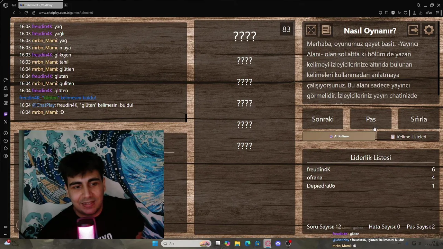The image size is (443, 249).
Task: Open the GX icon at sidebar bottom
Action: click(x=6, y=227)
